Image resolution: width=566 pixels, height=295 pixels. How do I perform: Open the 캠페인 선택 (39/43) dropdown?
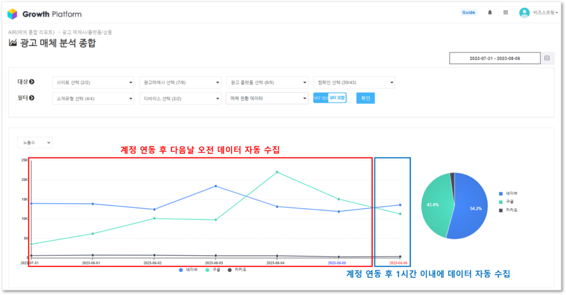point(354,82)
